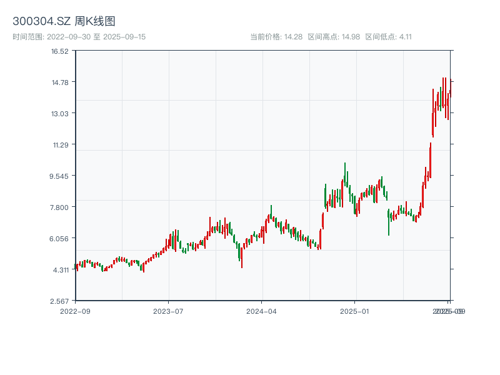
Task: Click the tall green candle peaking above 9.545
Action: [x=345, y=175]
